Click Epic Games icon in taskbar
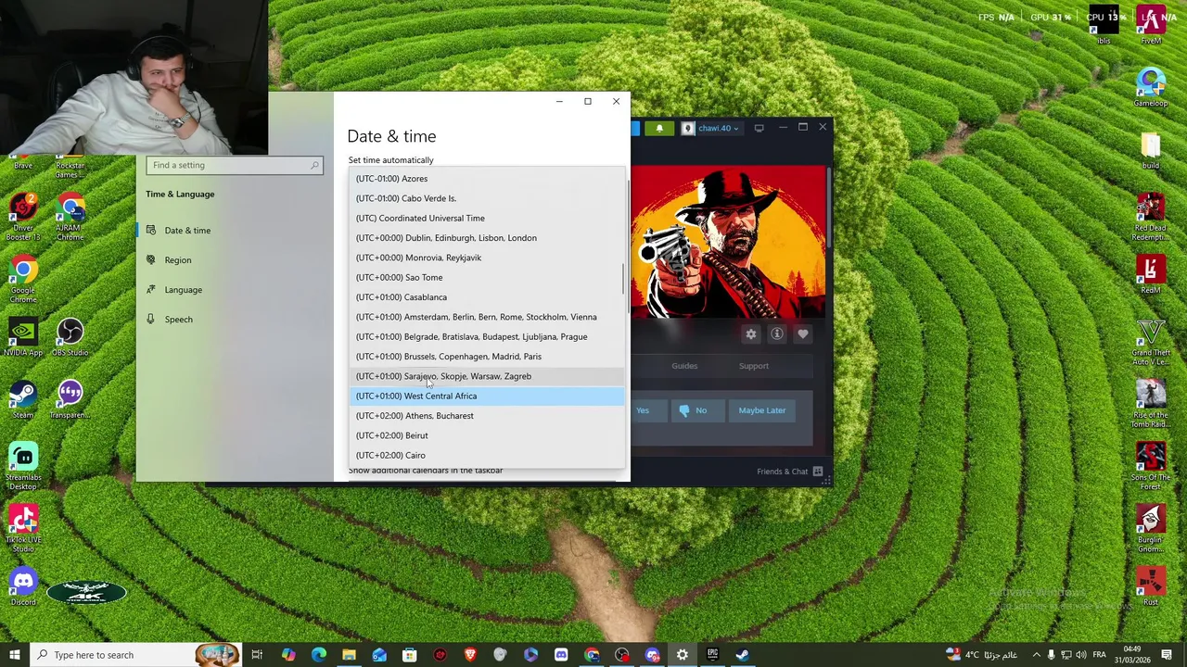 pyautogui.click(x=712, y=655)
